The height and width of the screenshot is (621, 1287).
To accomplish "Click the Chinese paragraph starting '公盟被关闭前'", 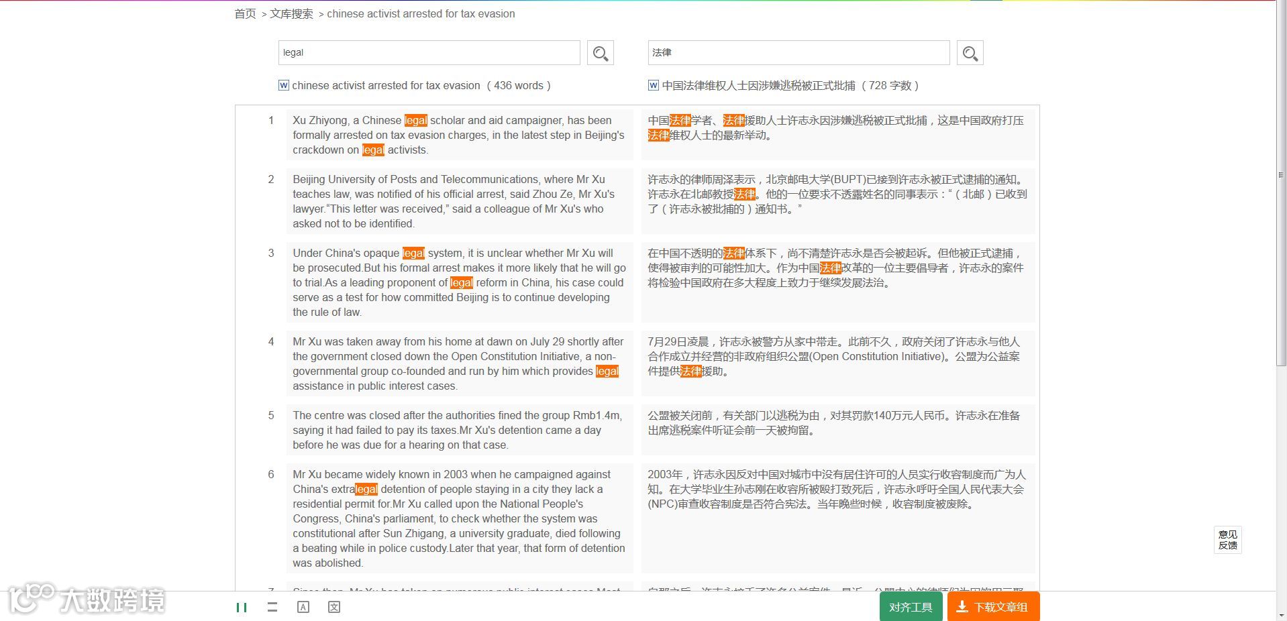I will point(837,430).
